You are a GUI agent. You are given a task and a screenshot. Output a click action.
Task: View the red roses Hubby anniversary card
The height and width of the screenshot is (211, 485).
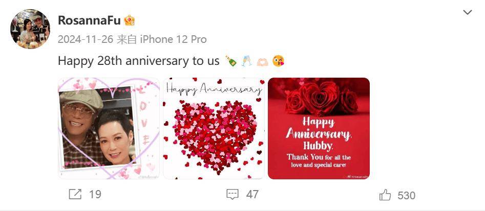[319, 128]
